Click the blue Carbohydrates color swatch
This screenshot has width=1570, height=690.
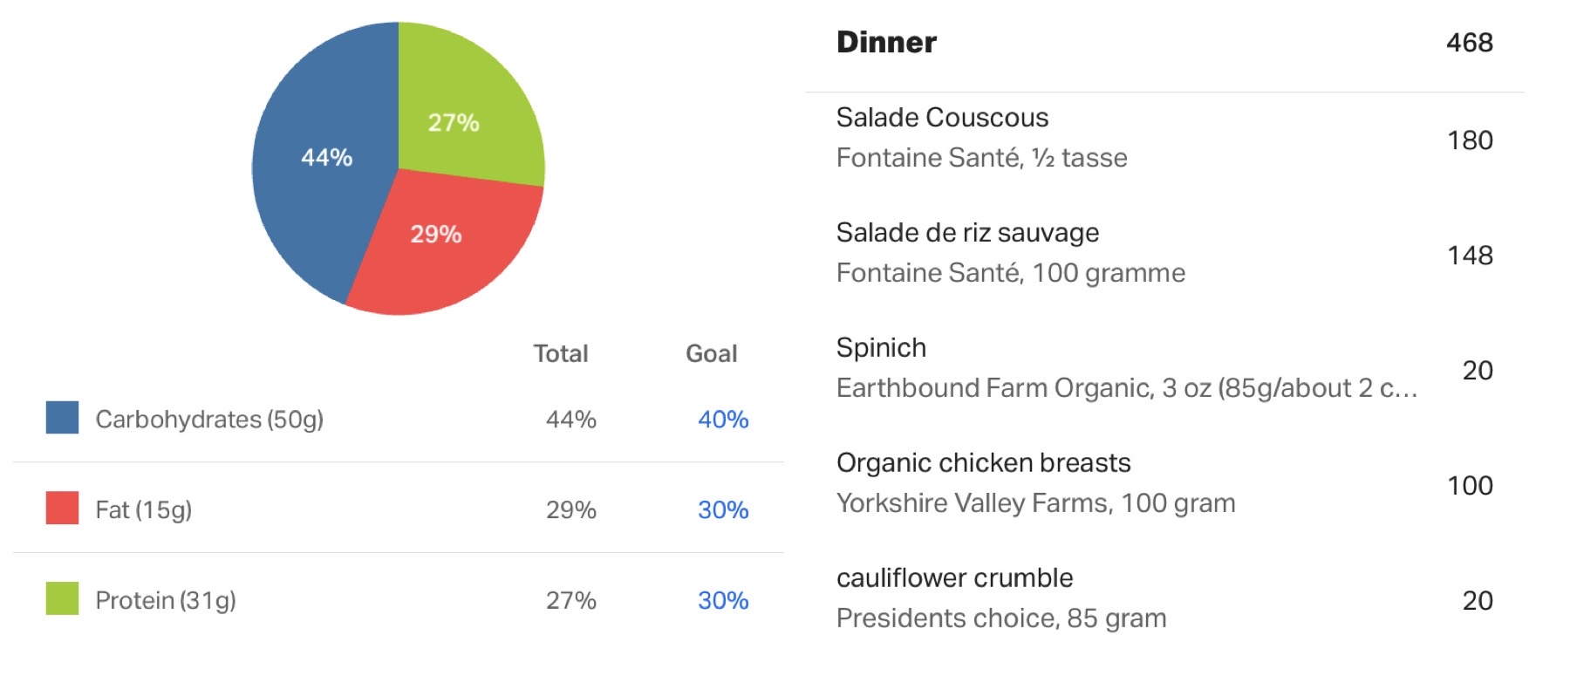[x=62, y=418]
